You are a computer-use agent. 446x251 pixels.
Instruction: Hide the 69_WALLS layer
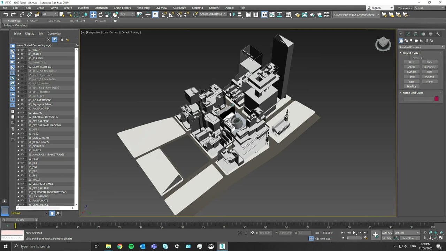pyautogui.click(x=22, y=50)
